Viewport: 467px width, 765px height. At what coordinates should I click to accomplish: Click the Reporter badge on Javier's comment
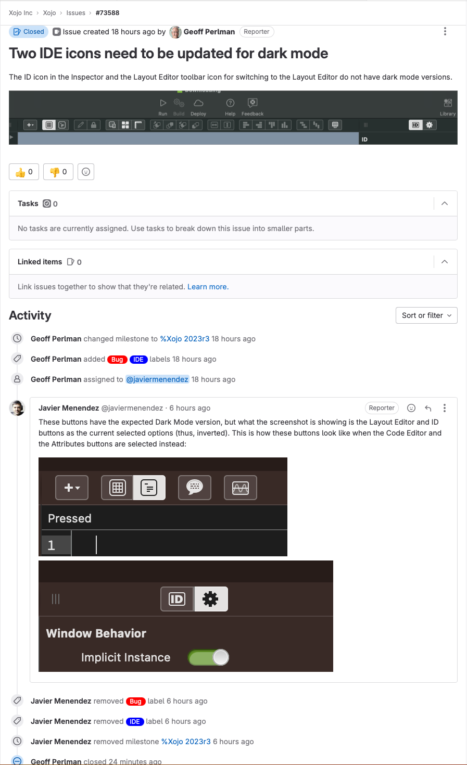tap(382, 408)
